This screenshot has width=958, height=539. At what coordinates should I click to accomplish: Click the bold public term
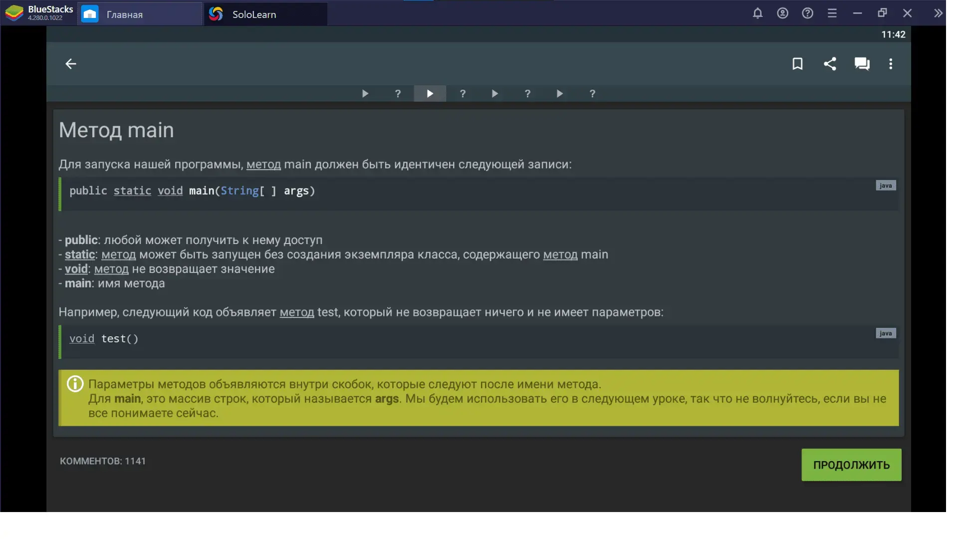[x=81, y=240]
